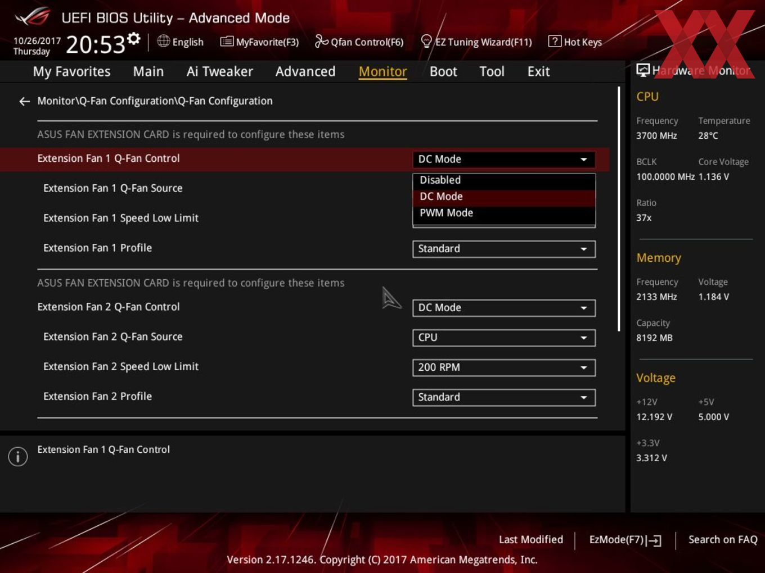Select Extension Fan 2 Q-Fan Source label
765x573 pixels.
[x=112, y=336]
